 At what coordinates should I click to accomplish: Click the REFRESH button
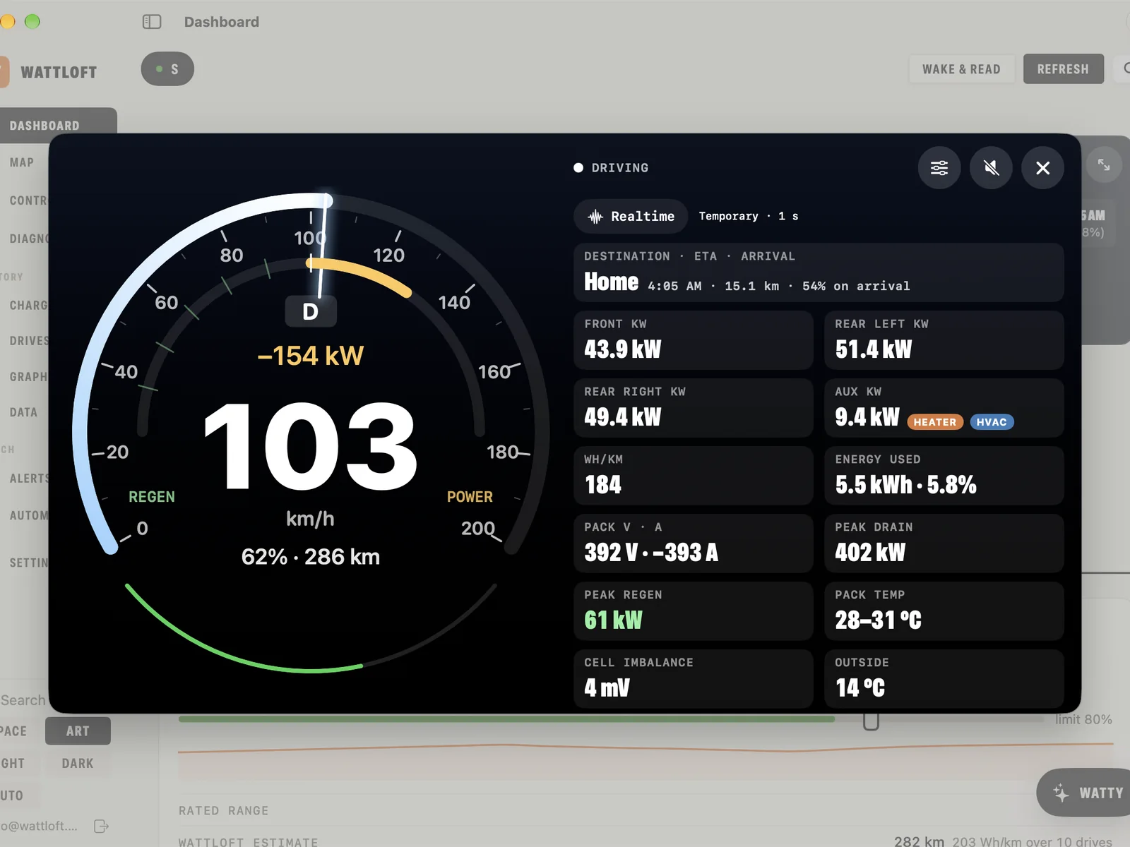point(1063,69)
